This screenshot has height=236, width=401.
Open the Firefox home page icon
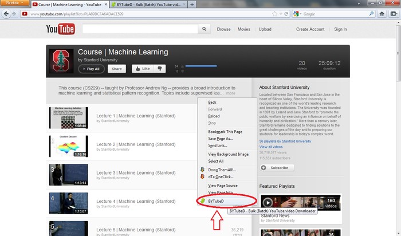tap(382, 14)
